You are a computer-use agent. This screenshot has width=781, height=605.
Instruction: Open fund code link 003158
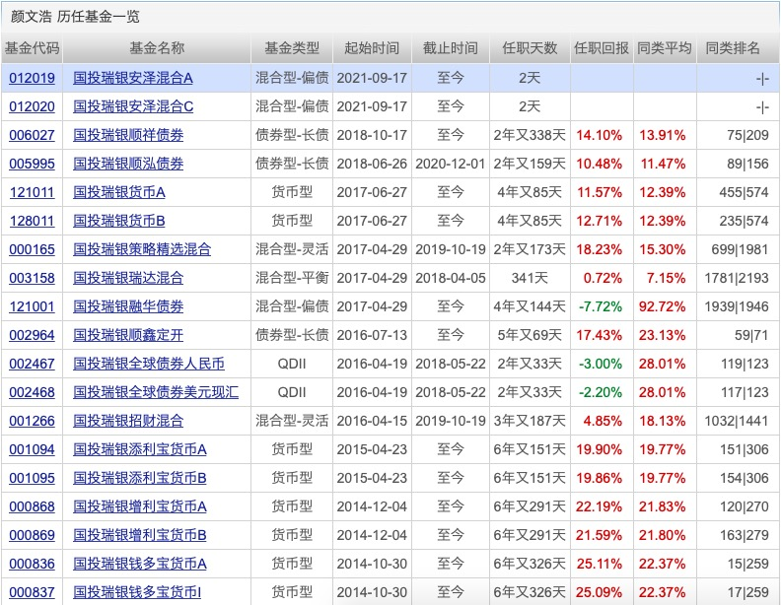pos(32,278)
